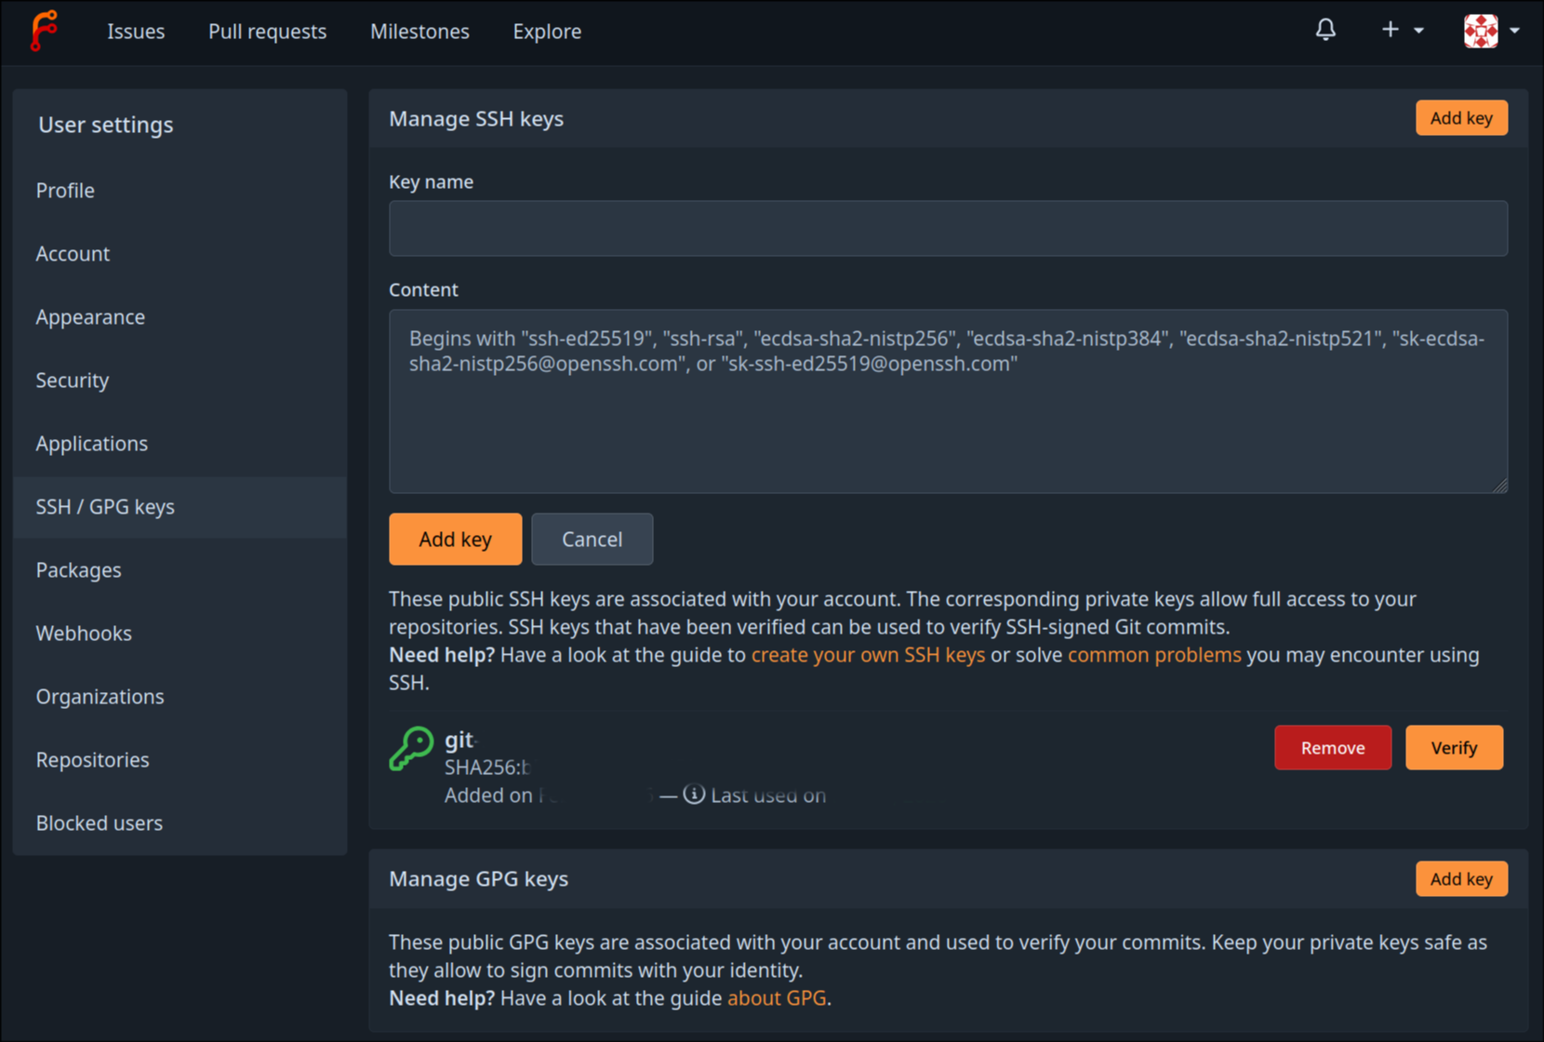Click the green SSH key icon

[411, 749]
